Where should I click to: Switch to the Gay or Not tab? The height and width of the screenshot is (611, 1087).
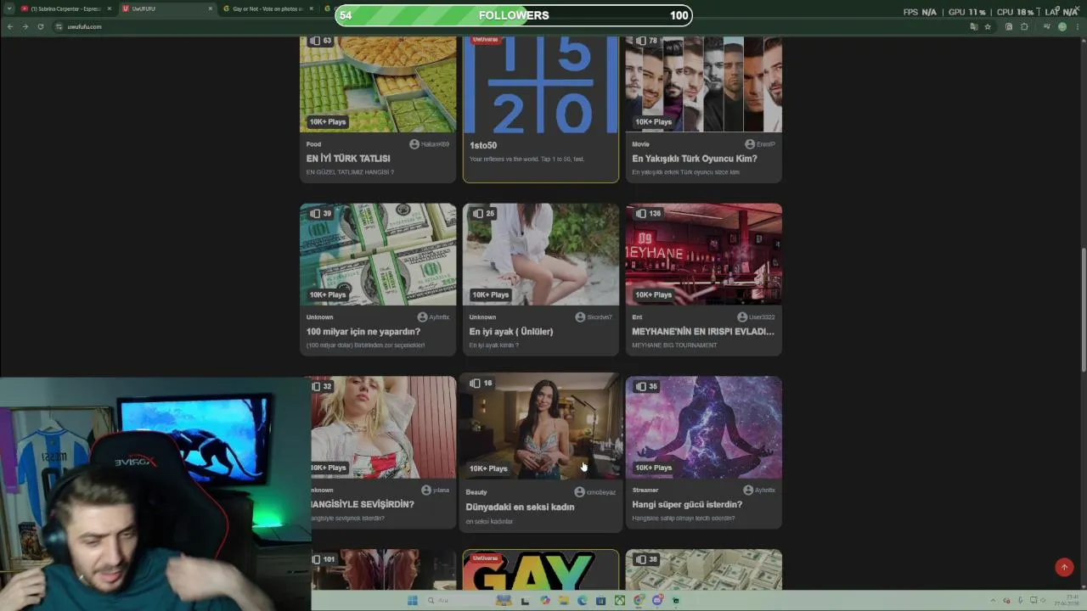coord(268,8)
